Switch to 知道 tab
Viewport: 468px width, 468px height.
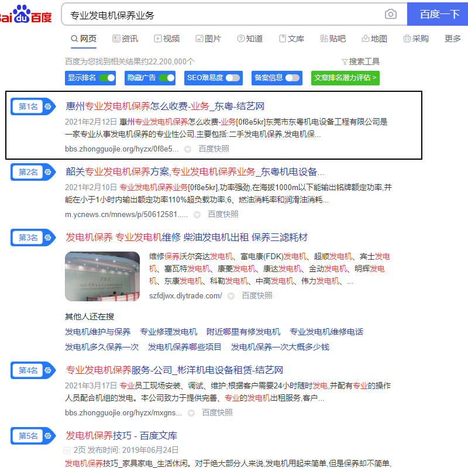click(x=250, y=39)
